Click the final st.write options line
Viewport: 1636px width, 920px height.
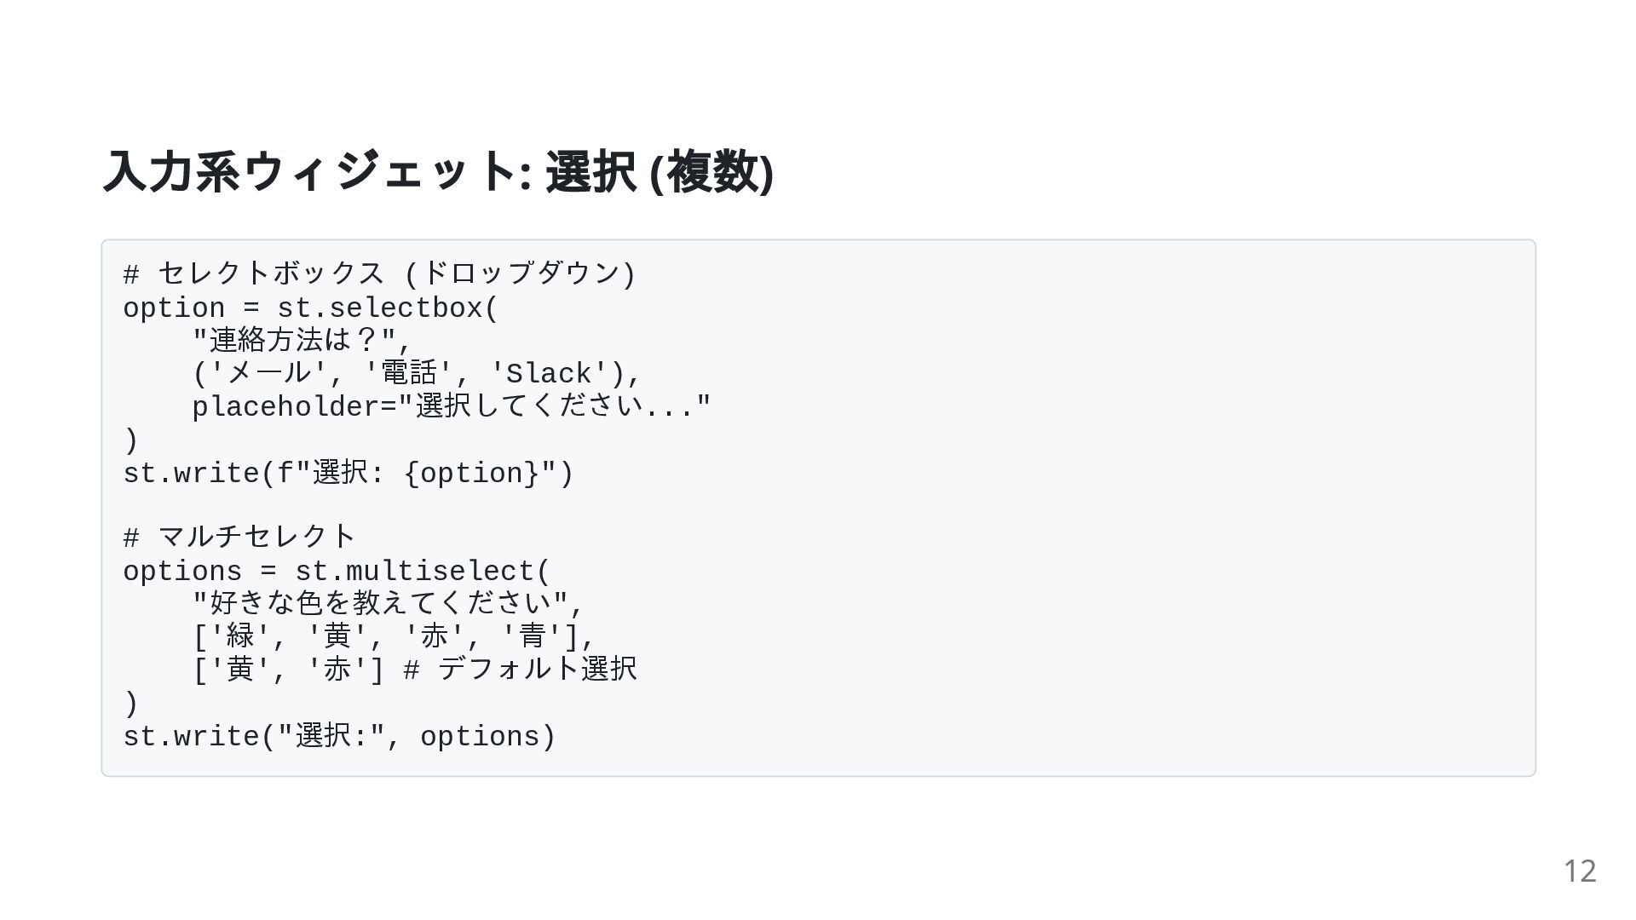[x=339, y=737]
